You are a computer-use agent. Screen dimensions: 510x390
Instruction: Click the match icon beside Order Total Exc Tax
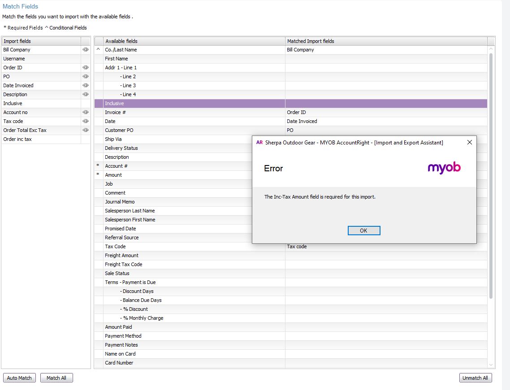[86, 130]
